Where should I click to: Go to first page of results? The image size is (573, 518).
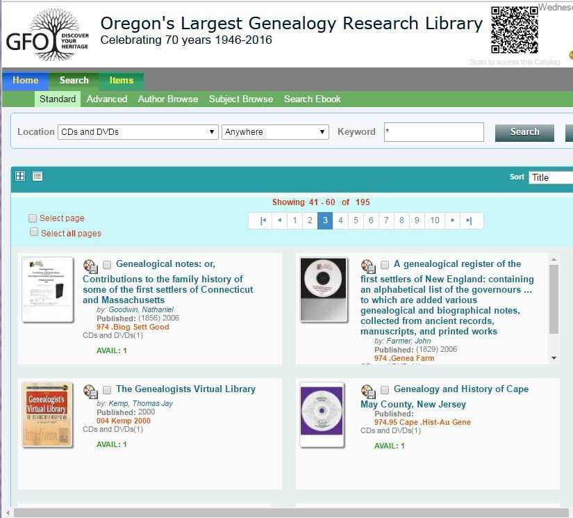[x=263, y=220]
